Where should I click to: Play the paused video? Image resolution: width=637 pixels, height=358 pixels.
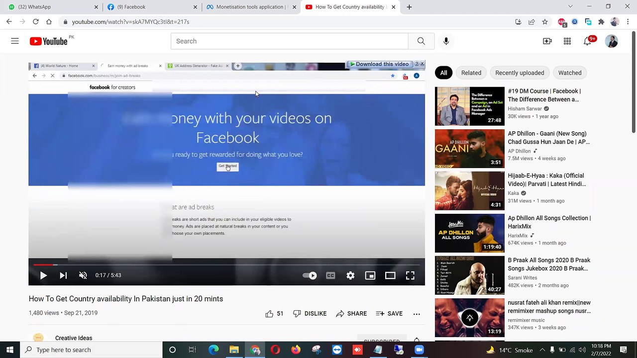[43, 275]
